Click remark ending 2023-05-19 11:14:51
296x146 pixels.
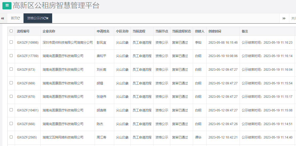pyautogui.click(x=267, y=124)
